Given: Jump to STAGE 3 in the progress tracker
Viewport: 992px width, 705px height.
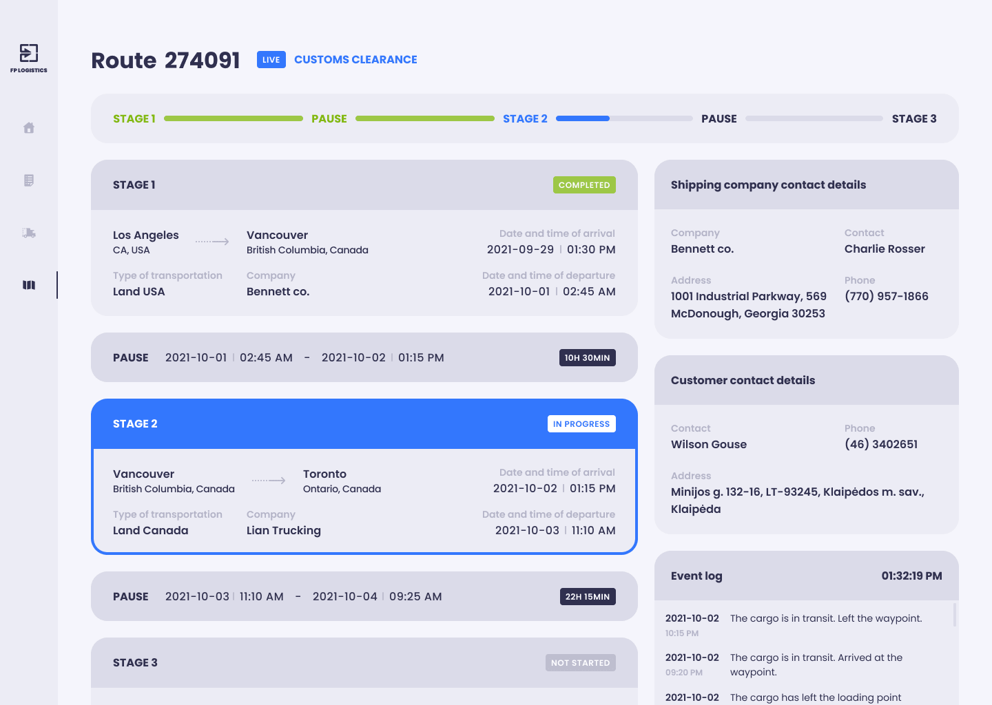Looking at the screenshot, I should [x=913, y=118].
